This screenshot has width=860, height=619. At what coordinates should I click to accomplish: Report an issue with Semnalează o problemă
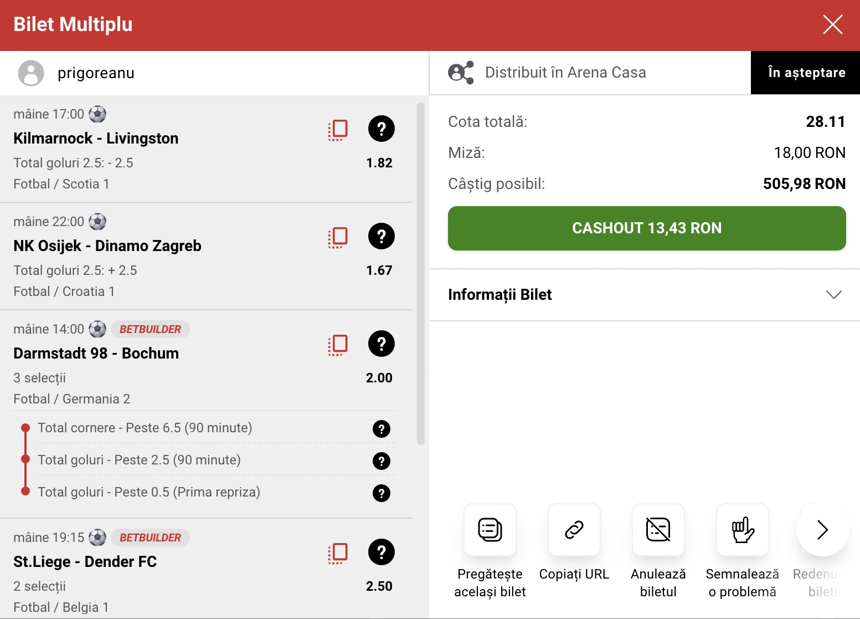tap(743, 530)
